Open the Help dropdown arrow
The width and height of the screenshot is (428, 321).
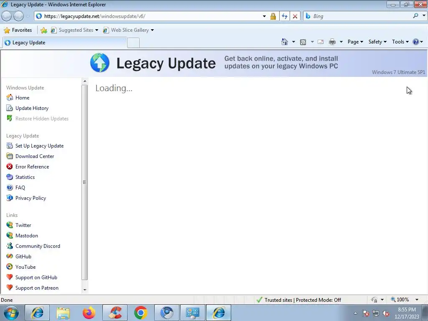(422, 42)
